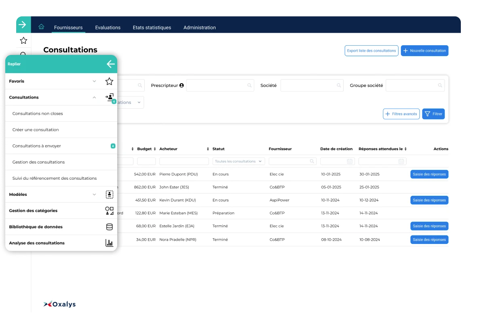Click the Modèles template icon
This screenshot has width=477, height=319.
click(109, 195)
